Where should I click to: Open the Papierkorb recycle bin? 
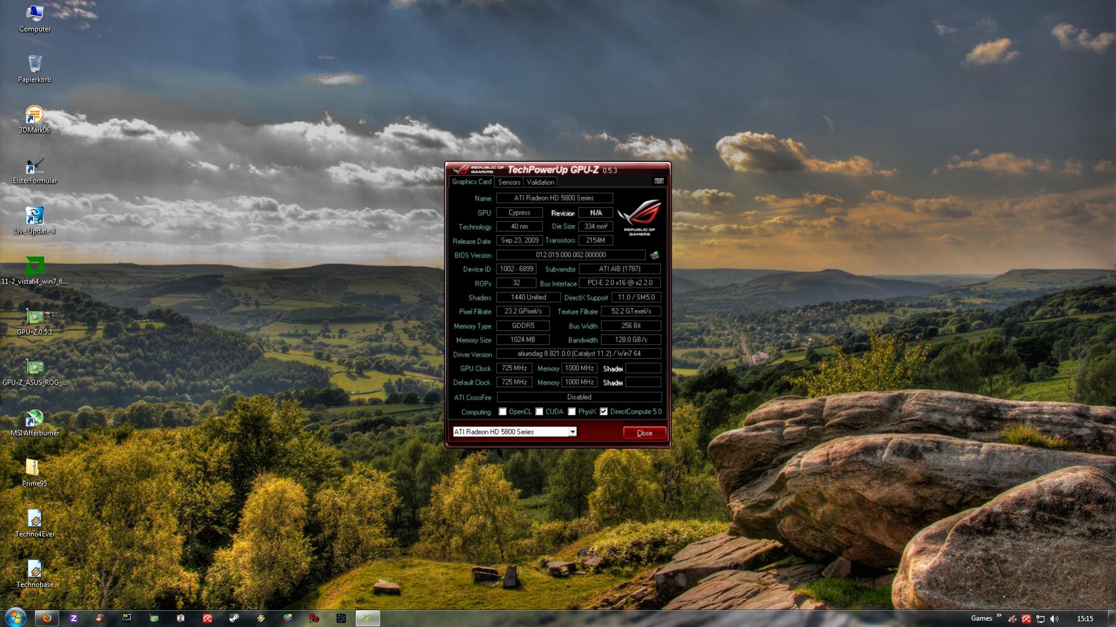pyautogui.click(x=34, y=69)
